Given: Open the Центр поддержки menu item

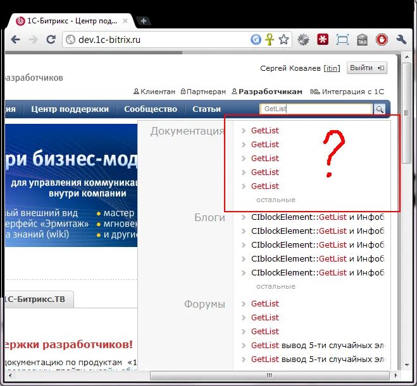Looking at the screenshot, I should click(x=70, y=109).
